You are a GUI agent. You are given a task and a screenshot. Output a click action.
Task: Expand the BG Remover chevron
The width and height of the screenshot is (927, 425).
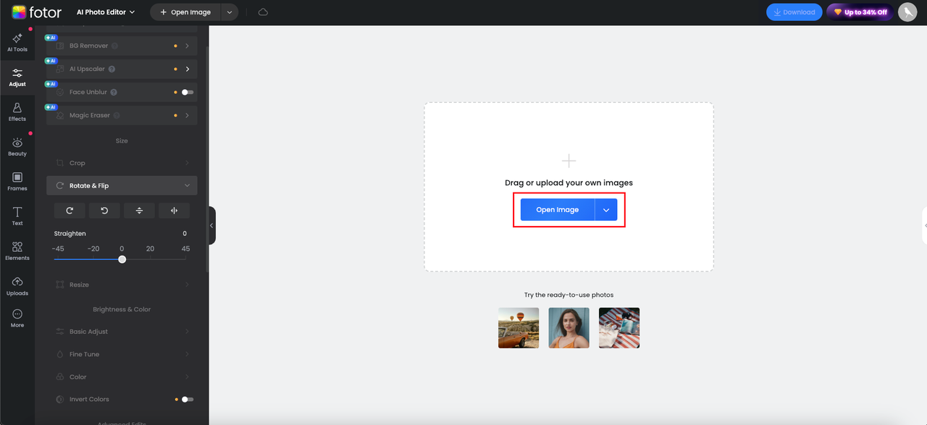[x=187, y=46]
